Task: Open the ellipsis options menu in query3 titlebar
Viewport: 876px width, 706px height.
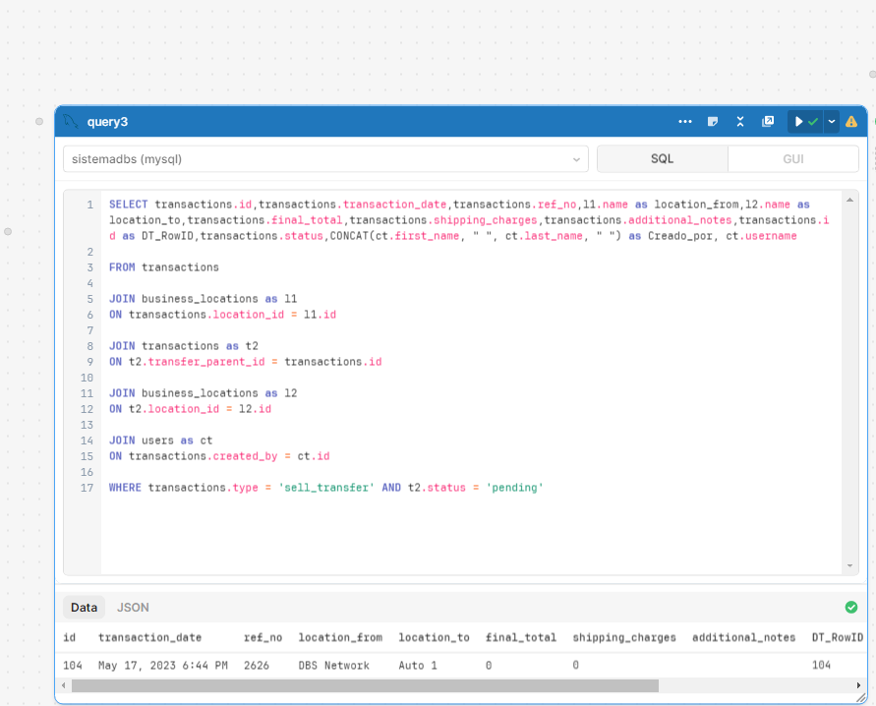Action: [x=685, y=121]
